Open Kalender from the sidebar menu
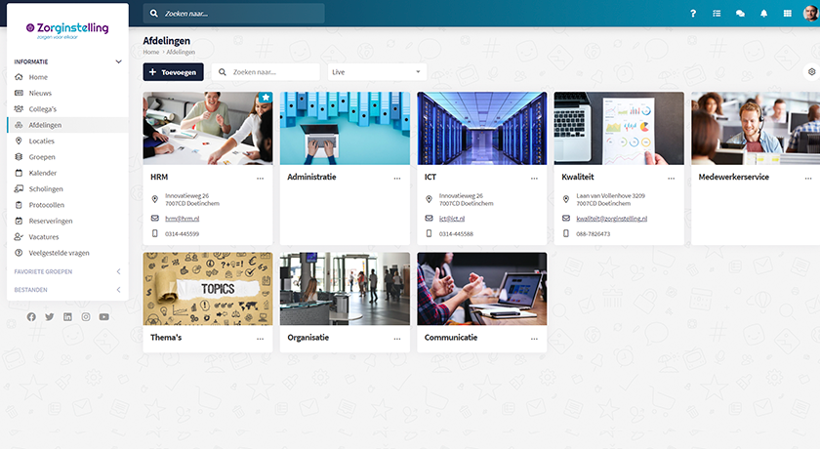This screenshot has width=820, height=449. (x=43, y=173)
